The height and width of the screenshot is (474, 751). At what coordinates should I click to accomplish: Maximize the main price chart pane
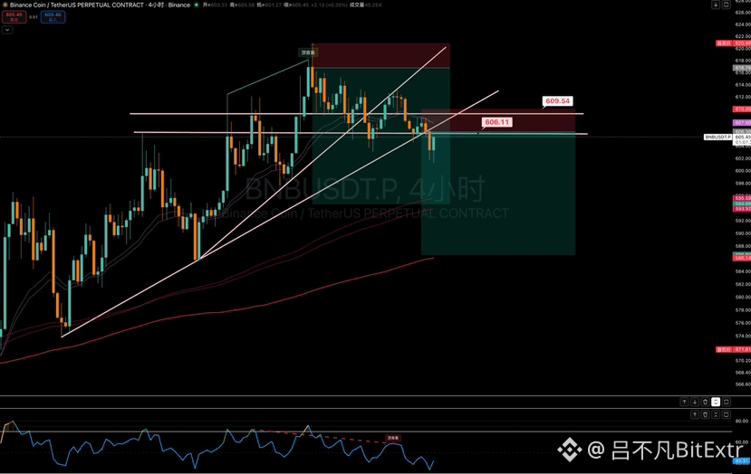[727, 5]
